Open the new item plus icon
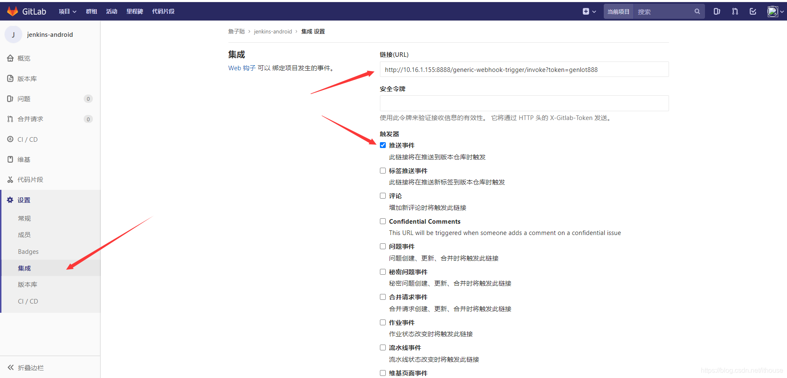Screen dimensions: 787x378 point(586,11)
